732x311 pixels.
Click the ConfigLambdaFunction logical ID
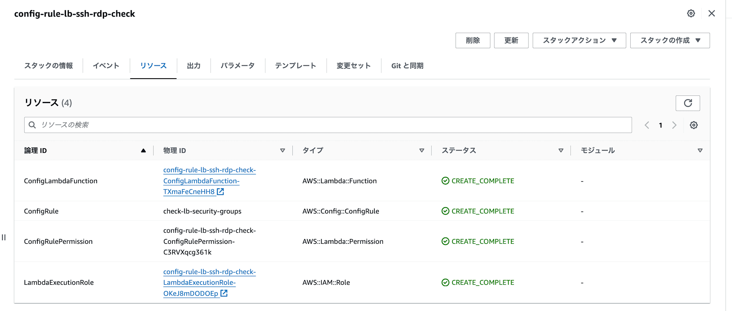pyautogui.click(x=61, y=181)
